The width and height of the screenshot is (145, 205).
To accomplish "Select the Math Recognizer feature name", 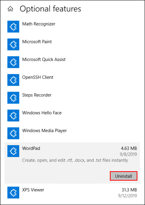I will pyautogui.click(x=39, y=24).
